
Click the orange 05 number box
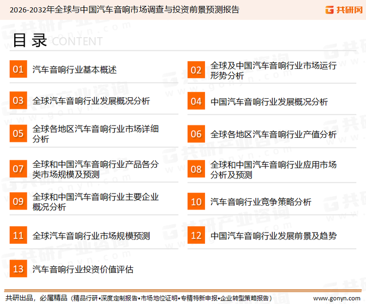point(18,133)
